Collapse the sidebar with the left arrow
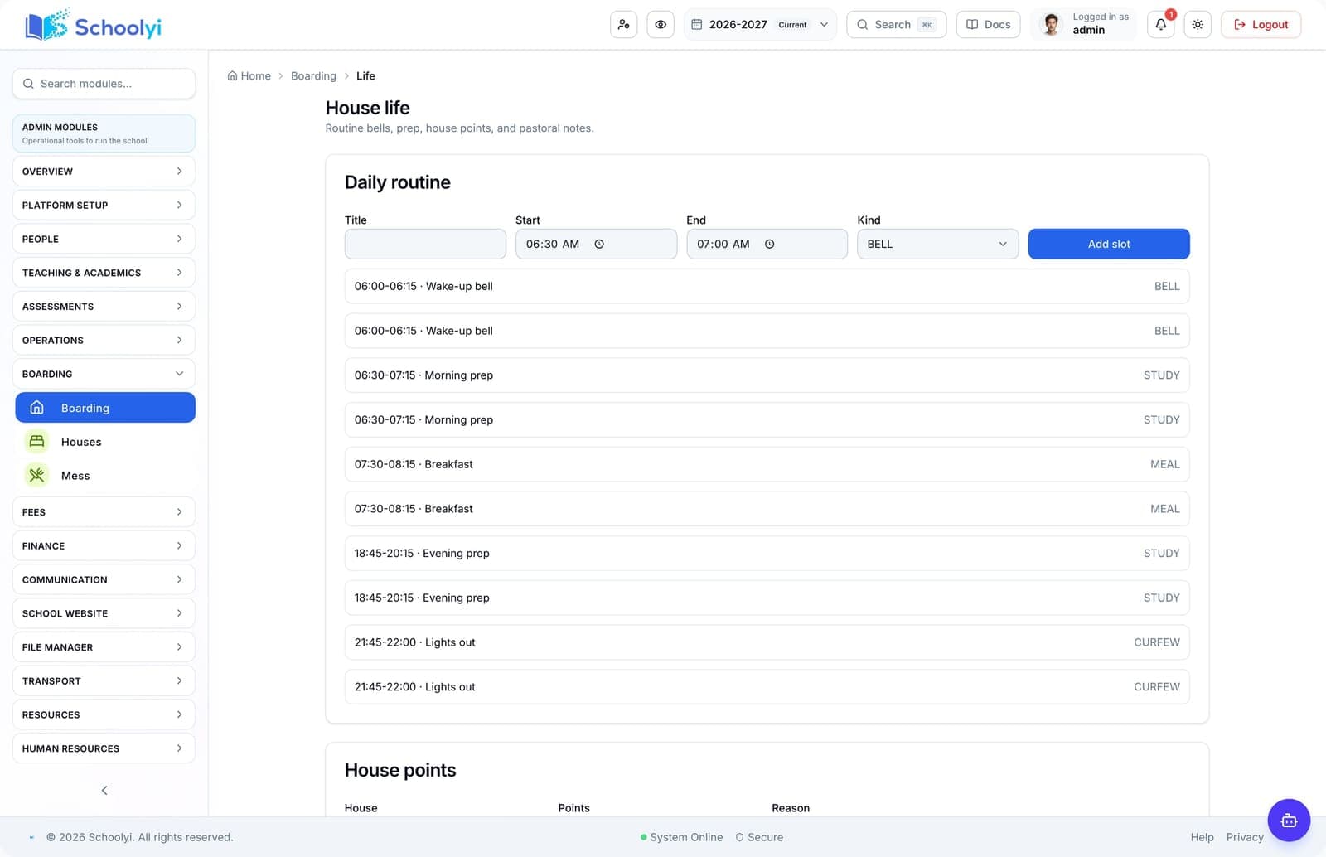 point(104,791)
